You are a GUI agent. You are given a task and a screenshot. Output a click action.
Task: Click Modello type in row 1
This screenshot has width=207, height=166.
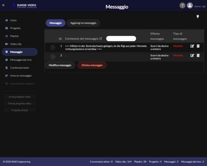tap(178, 46)
